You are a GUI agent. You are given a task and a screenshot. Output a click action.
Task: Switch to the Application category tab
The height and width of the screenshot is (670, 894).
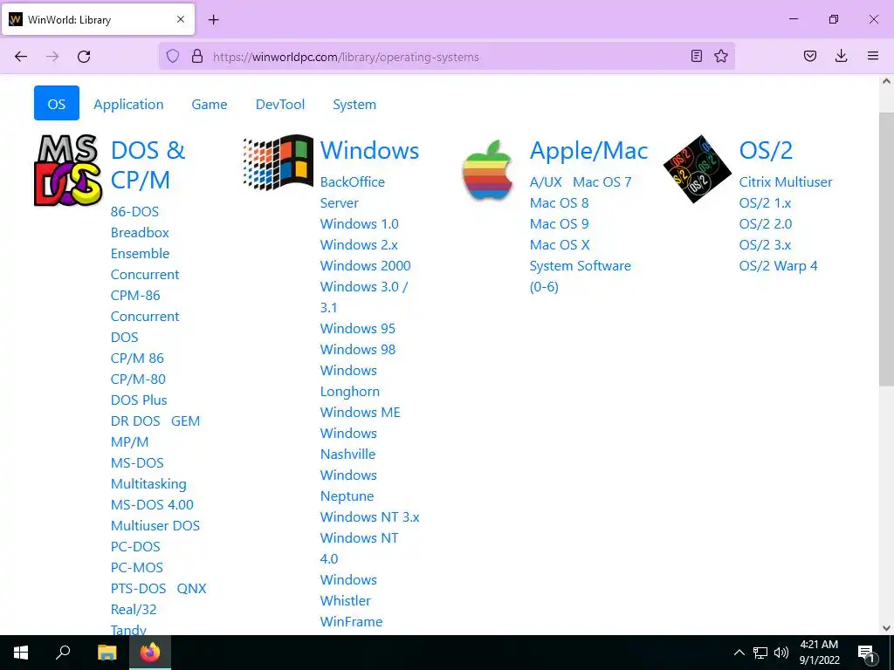(128, 105)
